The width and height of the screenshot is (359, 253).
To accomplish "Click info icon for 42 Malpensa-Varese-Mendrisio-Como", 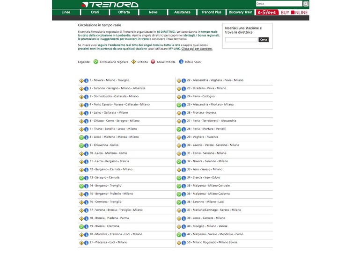I will pos(183,235).
